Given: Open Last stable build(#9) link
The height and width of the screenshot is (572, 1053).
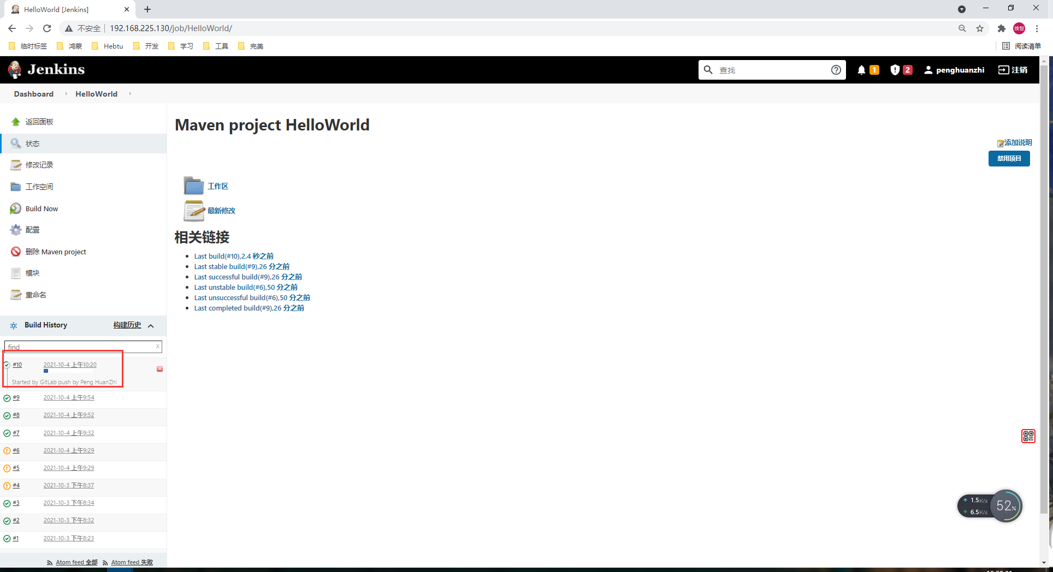Looking at the screenshot, I should point(242,266).
